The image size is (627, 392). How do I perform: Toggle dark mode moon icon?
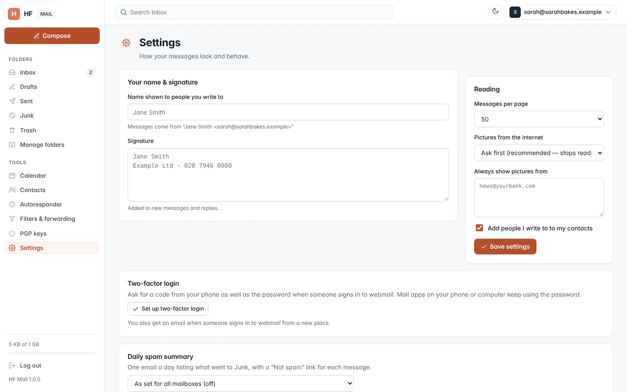click(x=496, y=12)
